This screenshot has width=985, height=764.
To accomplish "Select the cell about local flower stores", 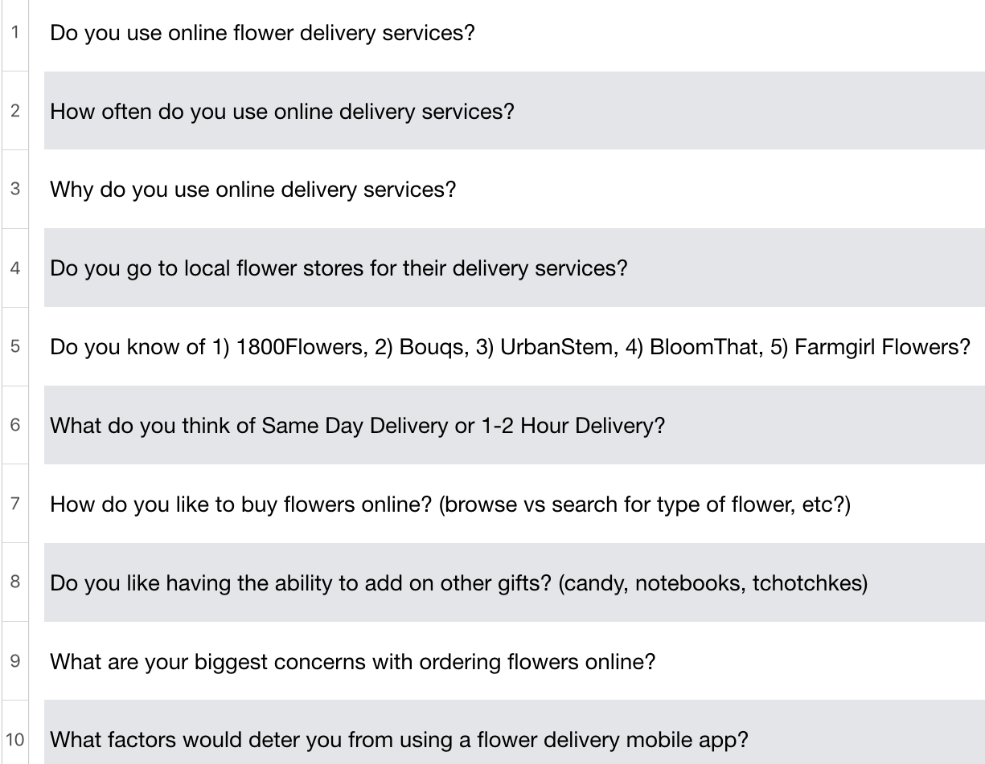I will (x=515, y=268).
